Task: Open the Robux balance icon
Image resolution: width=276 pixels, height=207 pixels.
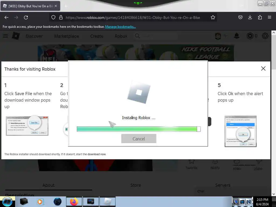Action: pos(250,36)
